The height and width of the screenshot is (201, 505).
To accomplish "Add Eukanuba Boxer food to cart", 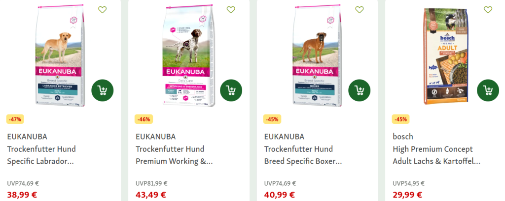I will tap(360, 90).
